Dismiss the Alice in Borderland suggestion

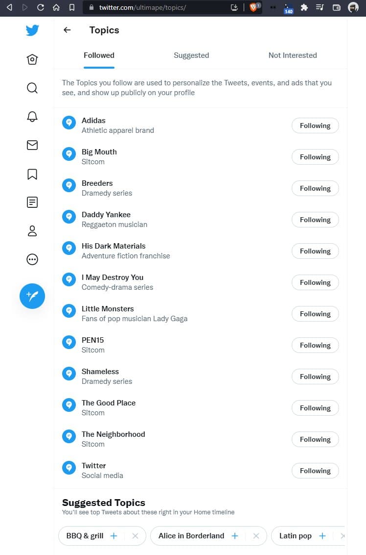[x=256, y=536]
